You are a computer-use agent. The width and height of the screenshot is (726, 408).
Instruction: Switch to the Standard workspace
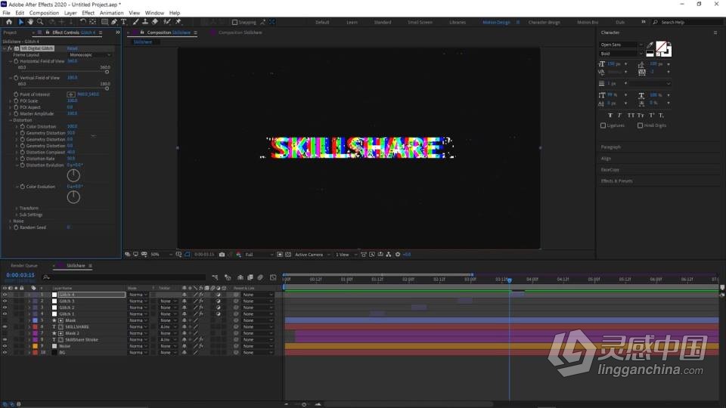(x=383, y=22)
